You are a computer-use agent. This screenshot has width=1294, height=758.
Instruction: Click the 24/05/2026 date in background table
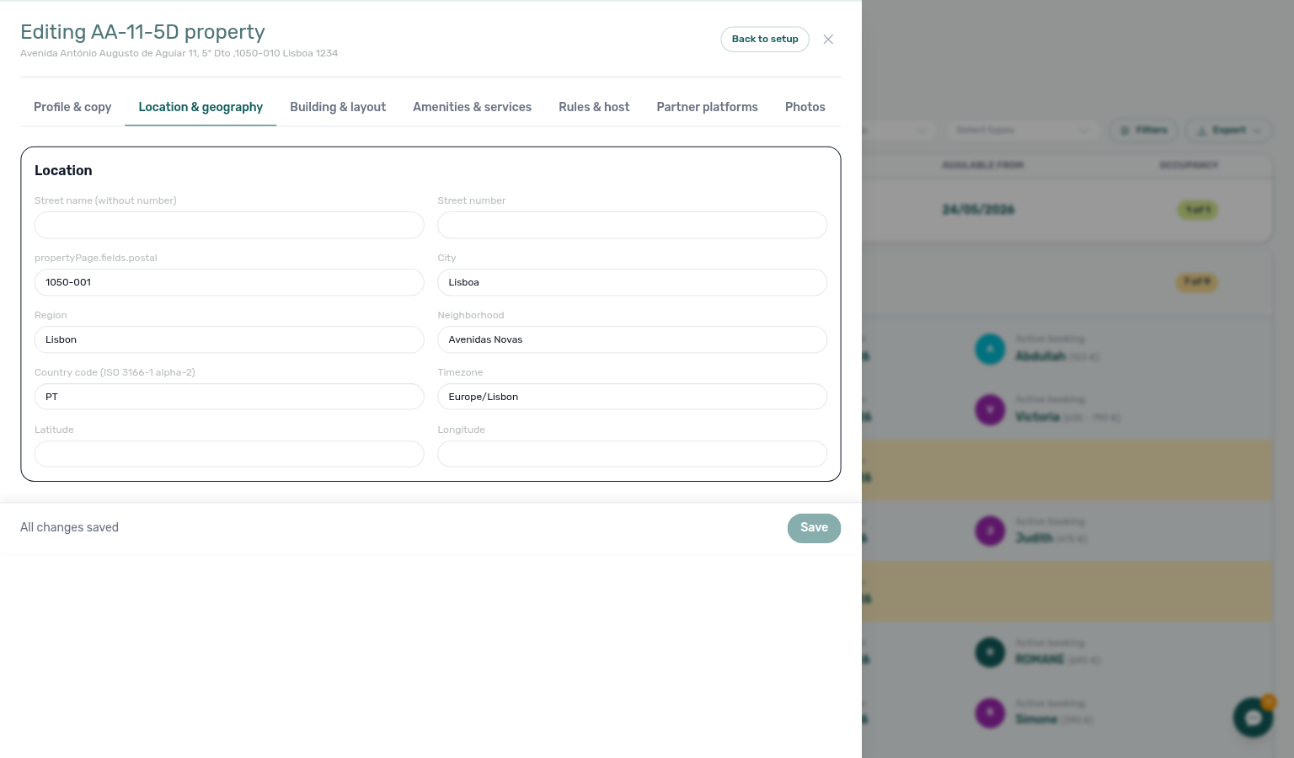point(978,210)
